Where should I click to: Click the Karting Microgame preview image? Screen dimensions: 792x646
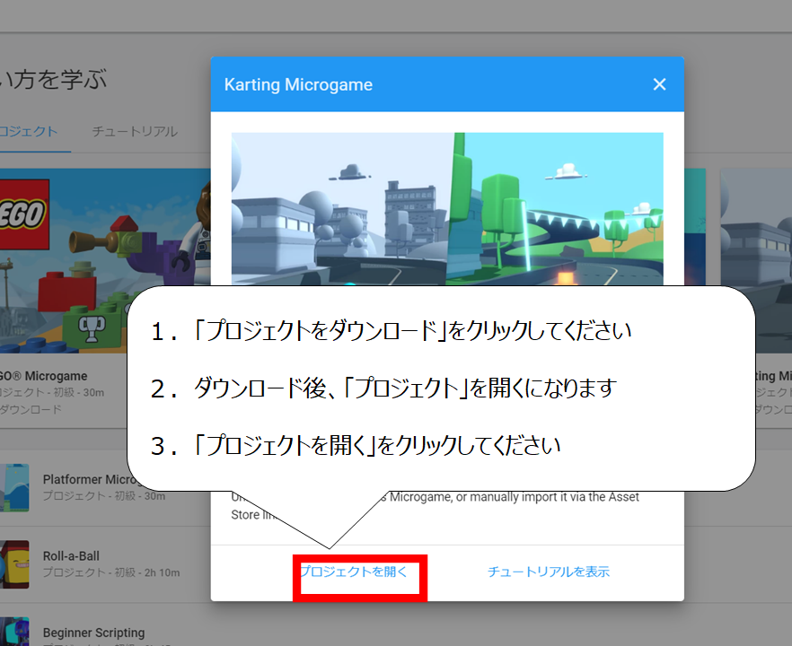point(447,209)
